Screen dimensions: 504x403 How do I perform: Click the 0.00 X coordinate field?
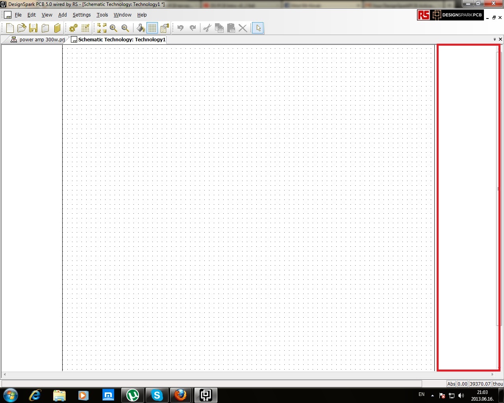click(x=462, y=384)
